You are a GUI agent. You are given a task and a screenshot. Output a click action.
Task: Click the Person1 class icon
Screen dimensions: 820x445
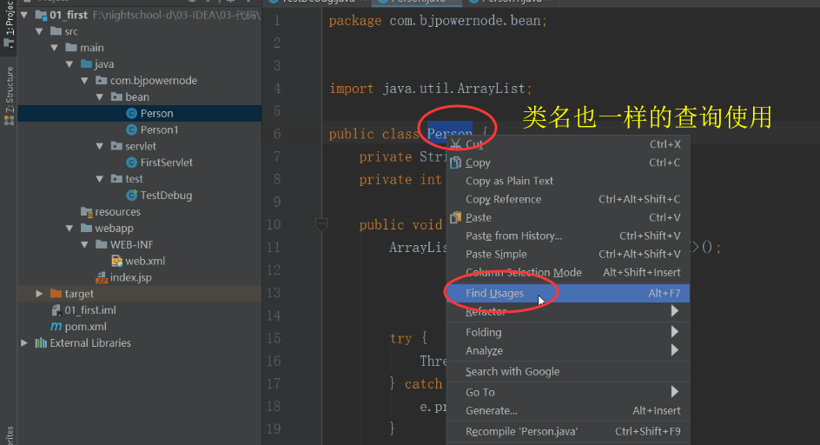[x=132, y=130]
